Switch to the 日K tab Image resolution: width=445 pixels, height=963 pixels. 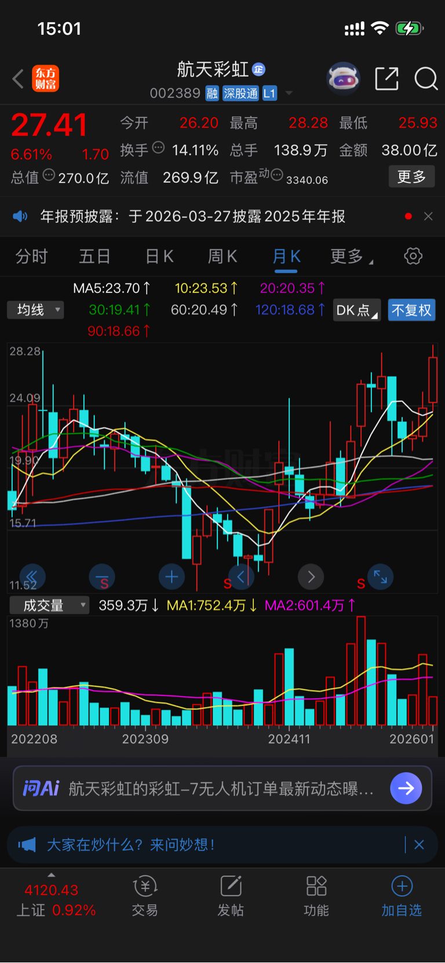pyautogui.click(x=159, y=256)
